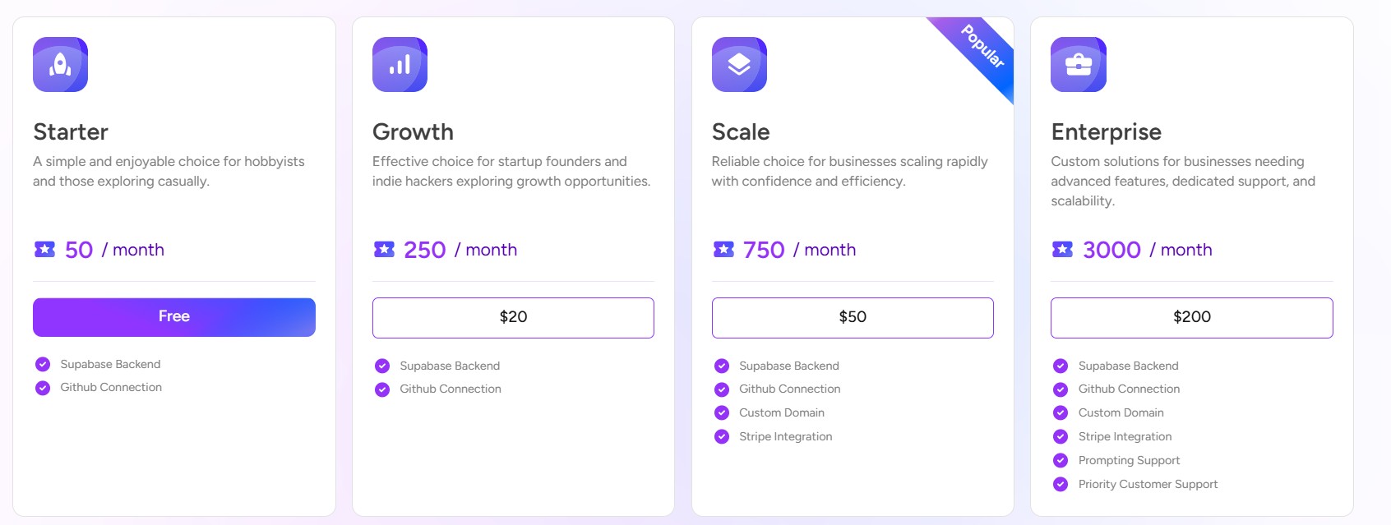1391x525 pixels.
Task: Click the Stripe Integration feature under Enterprise
Action: [x=1125, y=436]
